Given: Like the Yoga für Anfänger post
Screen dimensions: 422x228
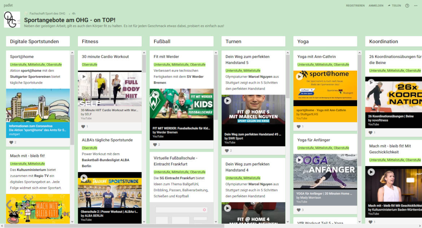Looking at the screenshot, I should click(x=299, y=210).
